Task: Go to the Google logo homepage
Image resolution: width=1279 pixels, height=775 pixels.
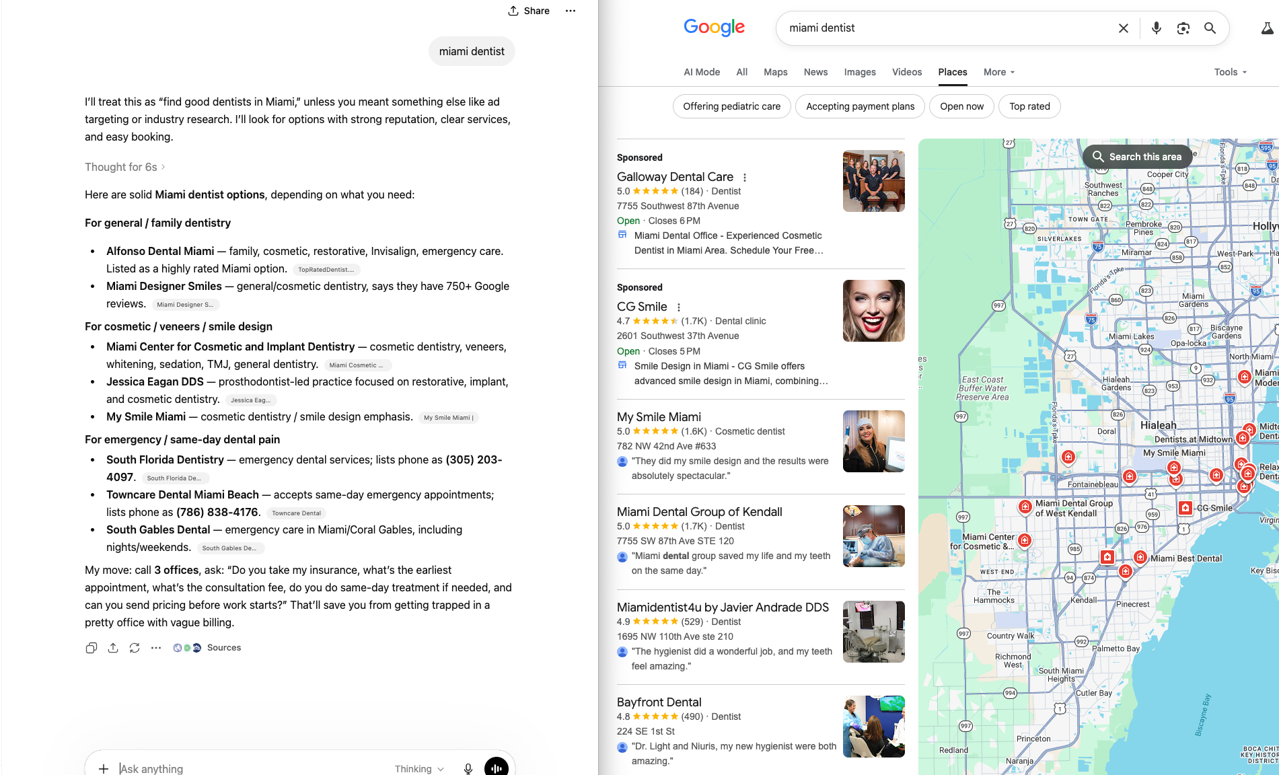Action: click(x=714, y=28)
